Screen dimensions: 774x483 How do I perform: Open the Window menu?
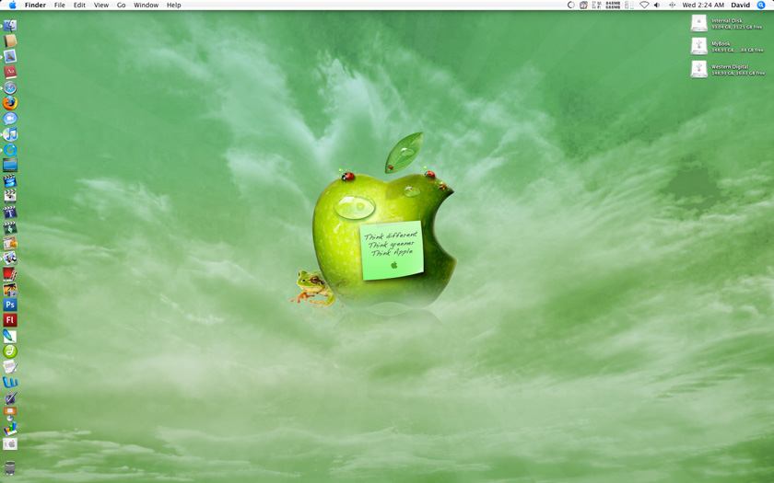click(147, 5)
